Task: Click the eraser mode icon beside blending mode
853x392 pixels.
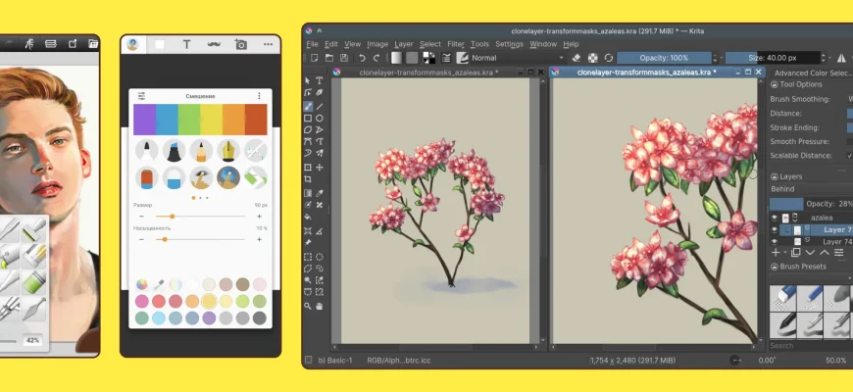Action: pos(577,58)
